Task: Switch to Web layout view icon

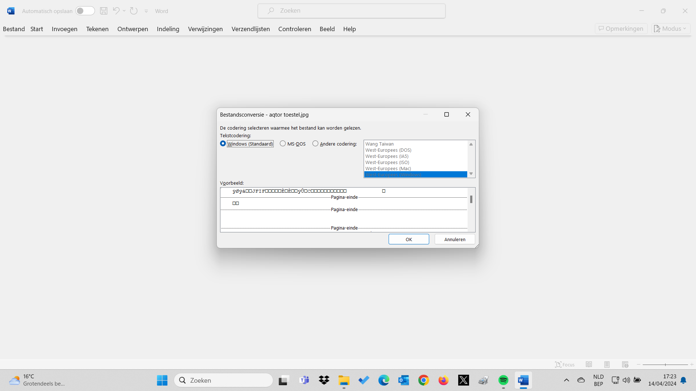Action: [x=625, y=365]
